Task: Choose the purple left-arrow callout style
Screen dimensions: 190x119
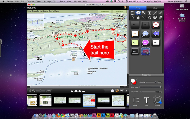Action: [x=156, y=34]
